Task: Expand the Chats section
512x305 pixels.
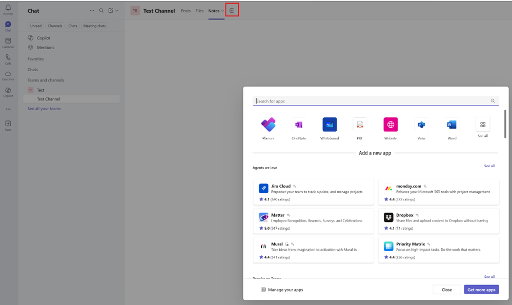Action: (x=33, y=70)
